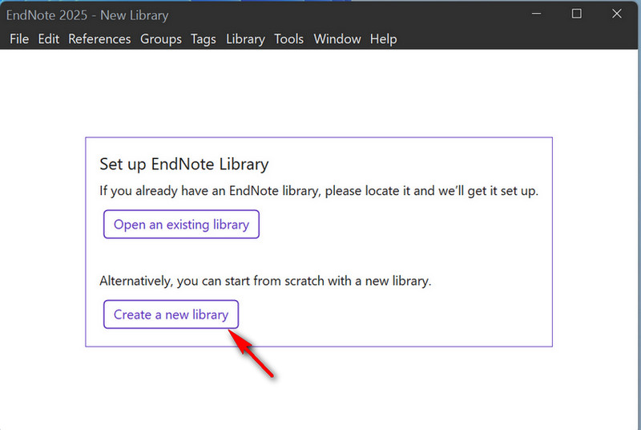Open the Window menu
This screenshot has height=430, width=641.
337,39
